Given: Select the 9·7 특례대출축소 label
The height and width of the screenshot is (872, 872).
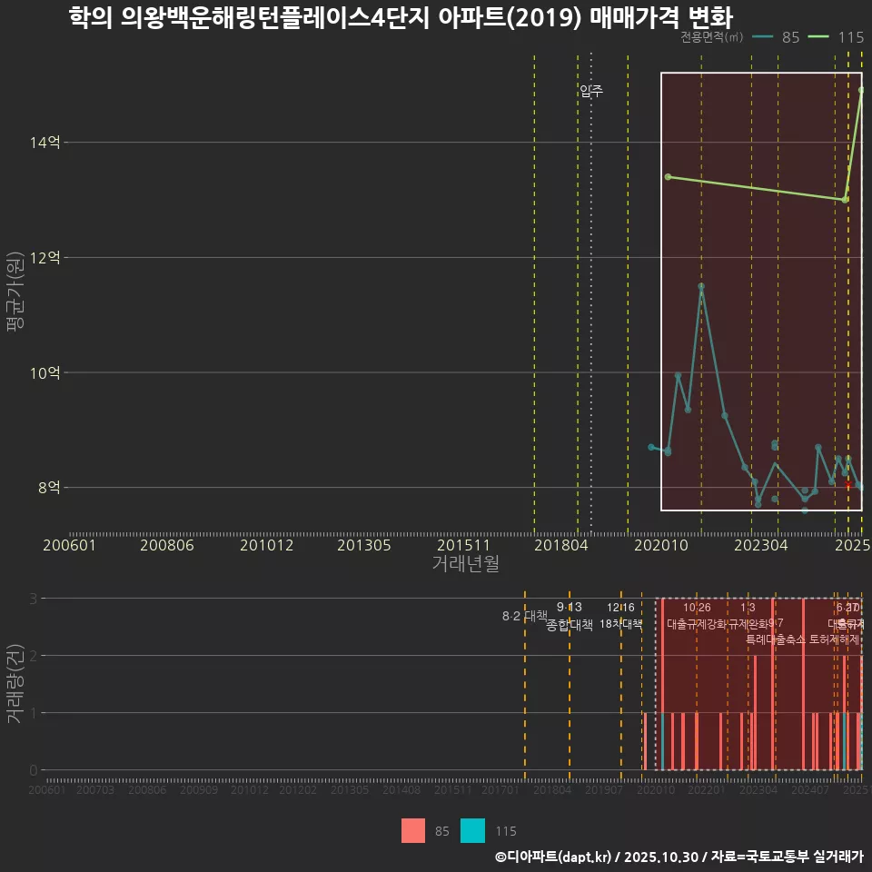Looking at the screenshot, I should coord(774,631).
